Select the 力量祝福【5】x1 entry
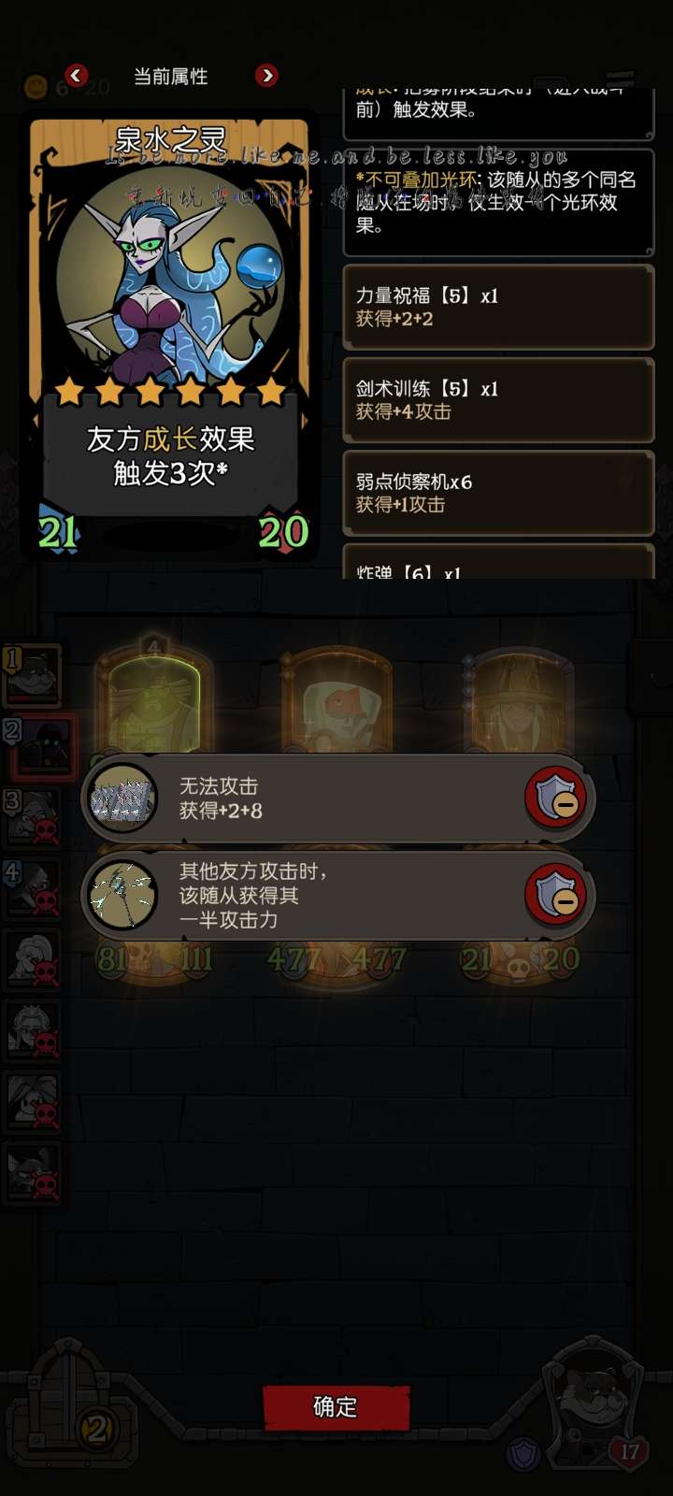This screenshot has height=1496, width=673. (x=498, y=308)
